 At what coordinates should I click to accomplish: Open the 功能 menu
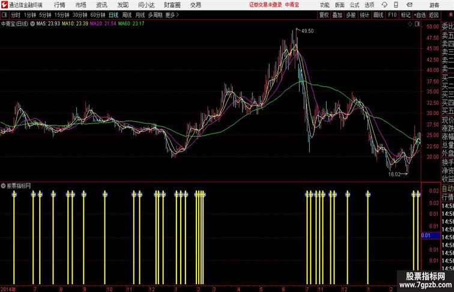324,5
